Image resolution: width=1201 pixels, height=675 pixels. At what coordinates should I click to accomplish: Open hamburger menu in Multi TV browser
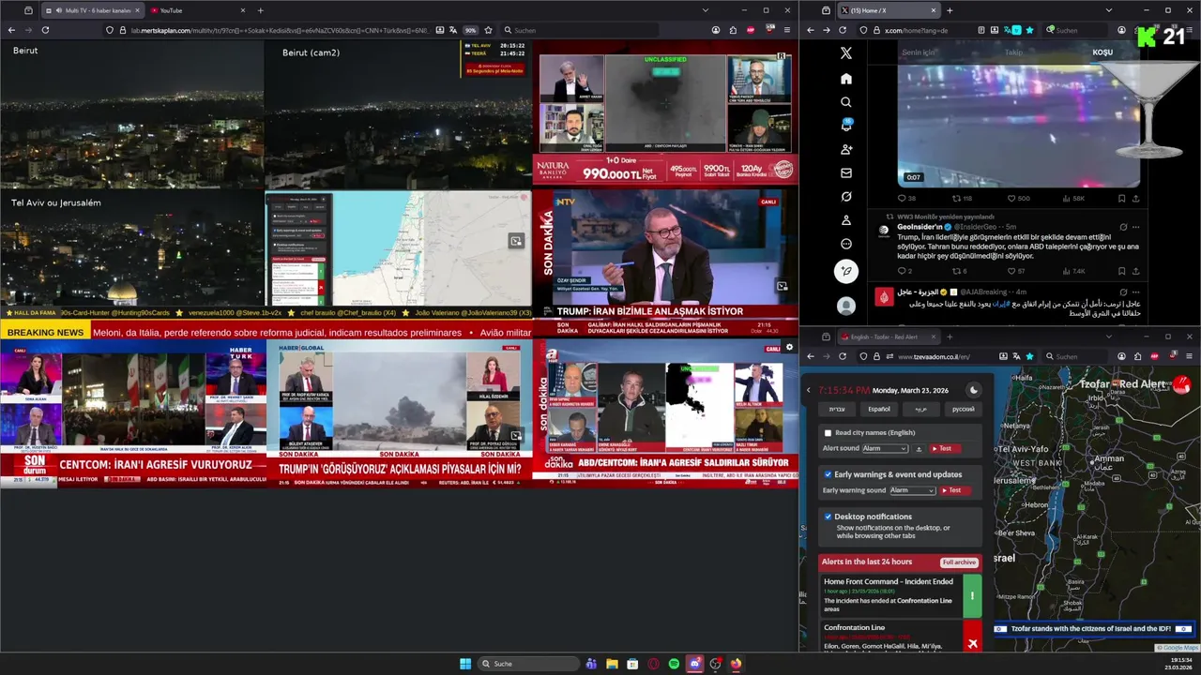tap(787, 30)
